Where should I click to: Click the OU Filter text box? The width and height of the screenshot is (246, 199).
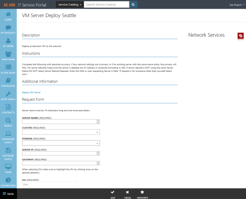pos(49,184)
